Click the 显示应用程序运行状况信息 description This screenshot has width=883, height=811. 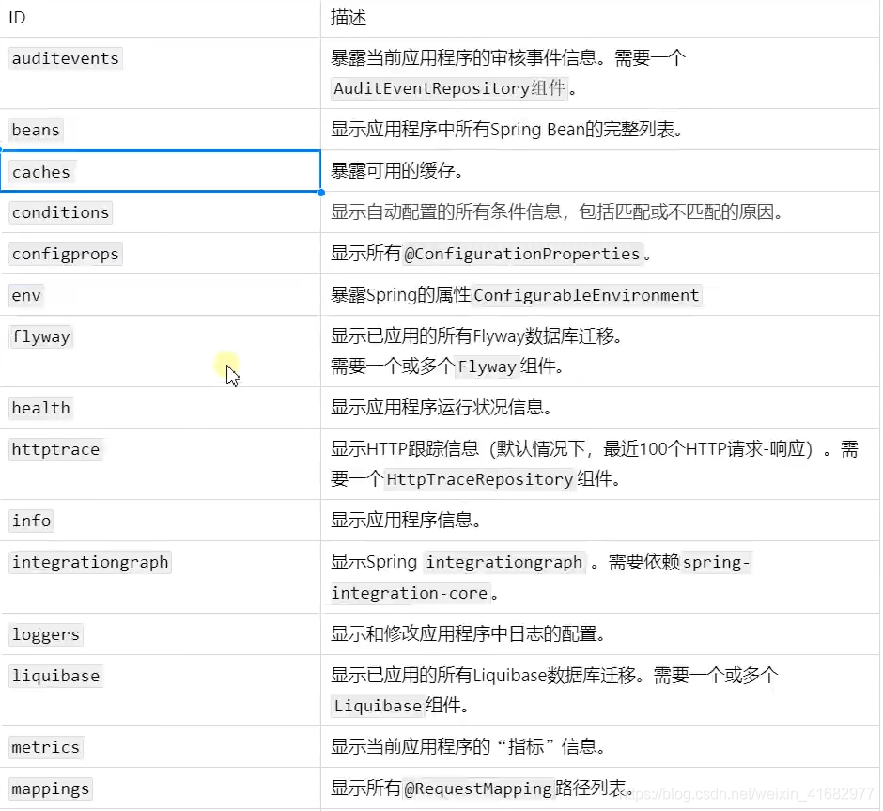tap(441, 407)
